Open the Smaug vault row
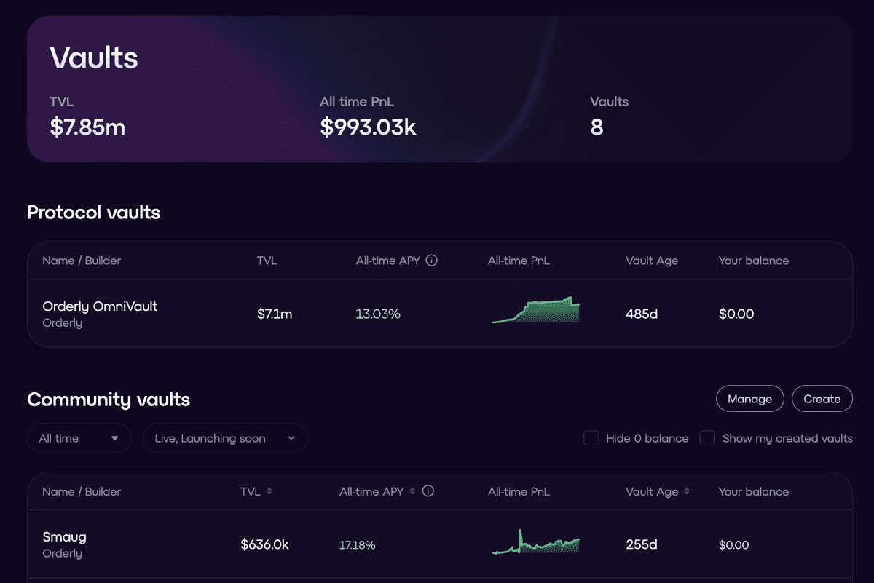Image resolution: width=874 pixels, height=583 pixels. click(439, 544)
